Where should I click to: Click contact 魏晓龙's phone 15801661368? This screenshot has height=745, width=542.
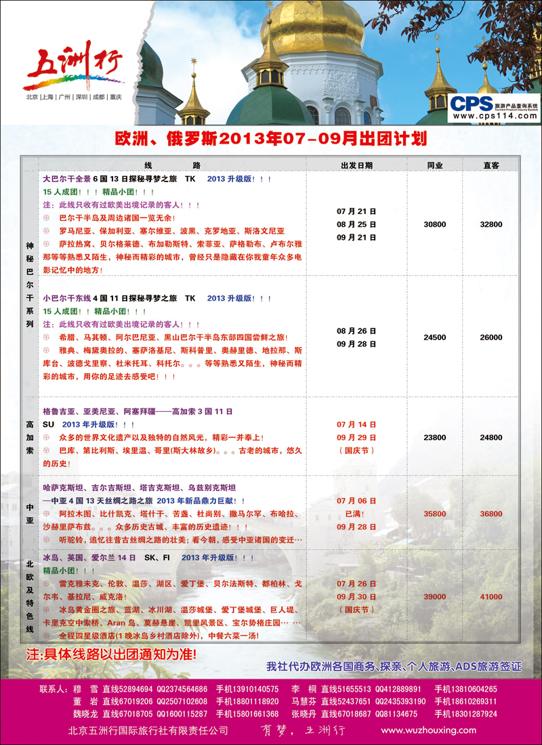[x=248, y=714]
